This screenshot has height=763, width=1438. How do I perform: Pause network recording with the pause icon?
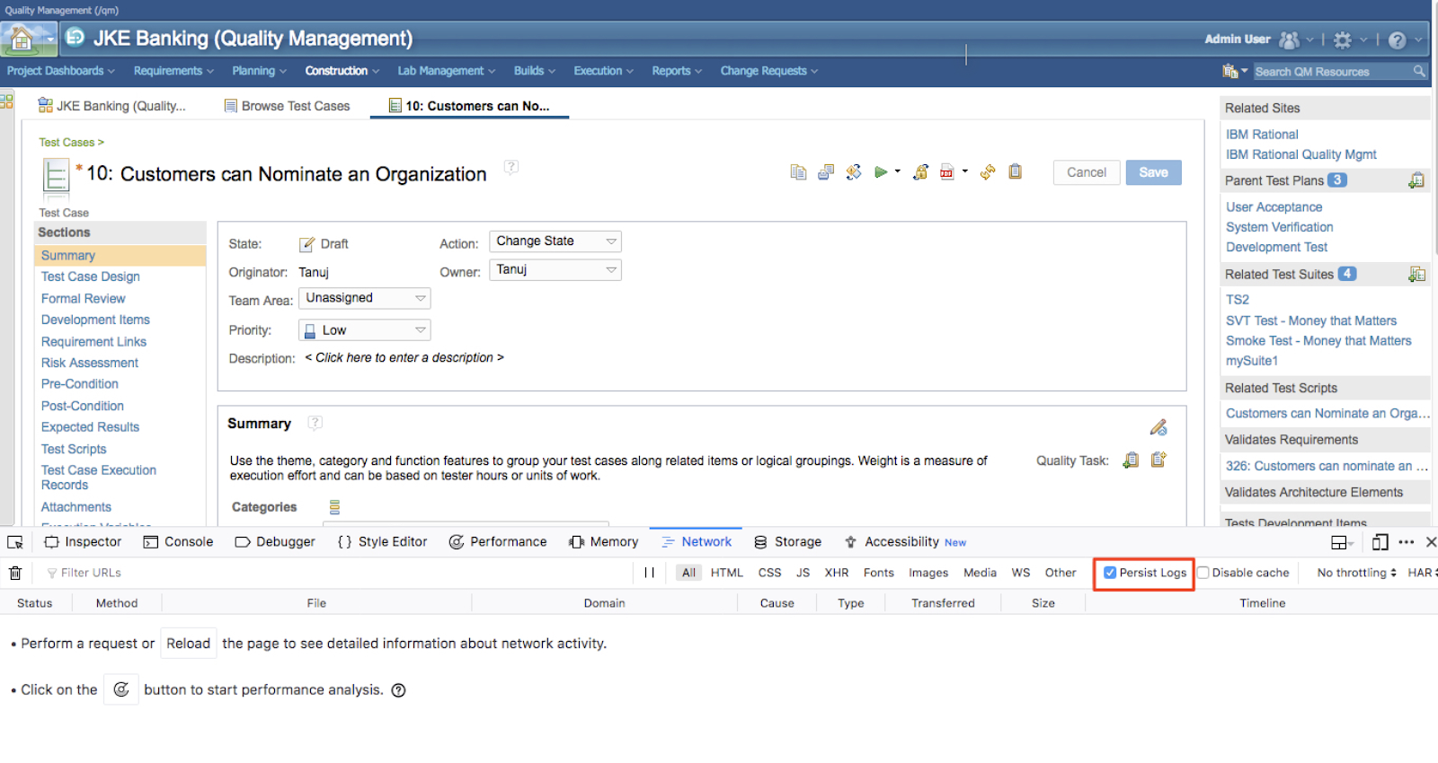click(x=649, y=573)
